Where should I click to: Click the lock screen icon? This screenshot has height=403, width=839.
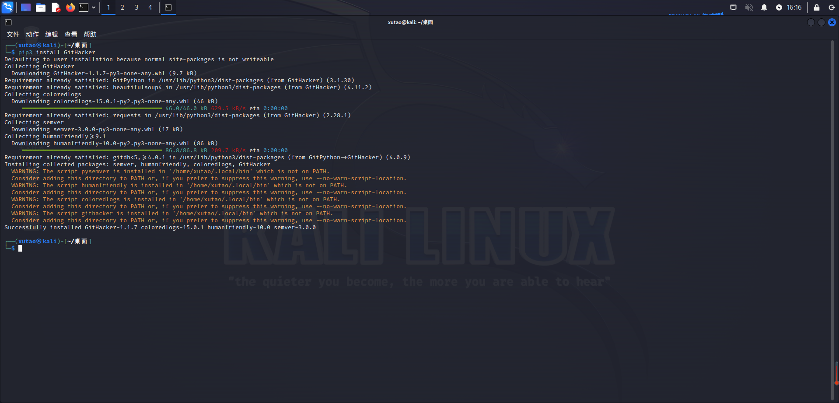pyautogui.click(x=817, y=7)
